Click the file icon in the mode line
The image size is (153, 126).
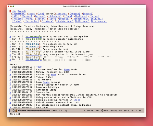click(14, 110)
